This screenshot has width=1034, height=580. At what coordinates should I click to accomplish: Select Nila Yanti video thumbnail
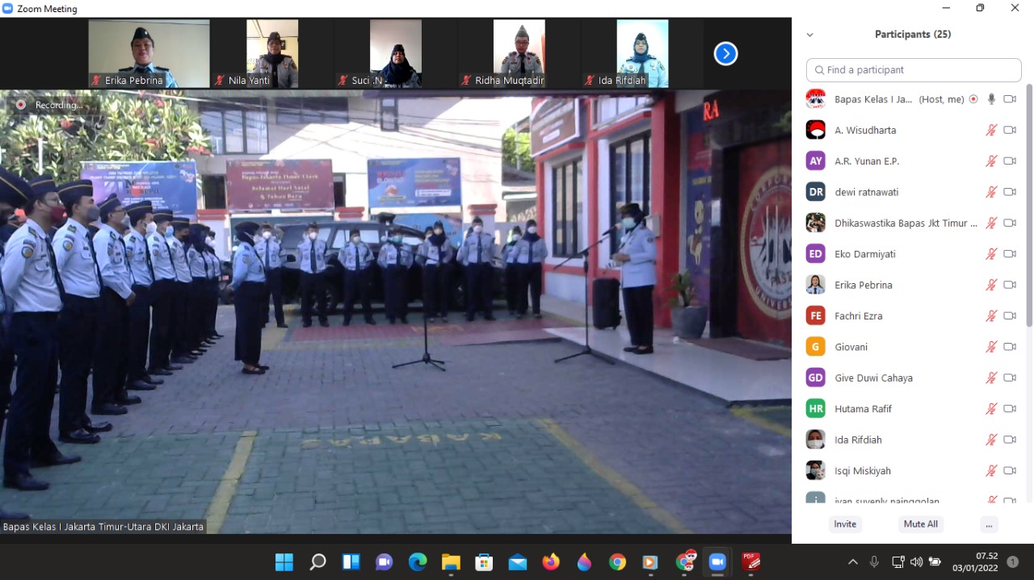(x=272, y=53)
